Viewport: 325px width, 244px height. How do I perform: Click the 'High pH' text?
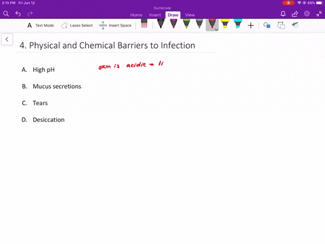[43, 70]
